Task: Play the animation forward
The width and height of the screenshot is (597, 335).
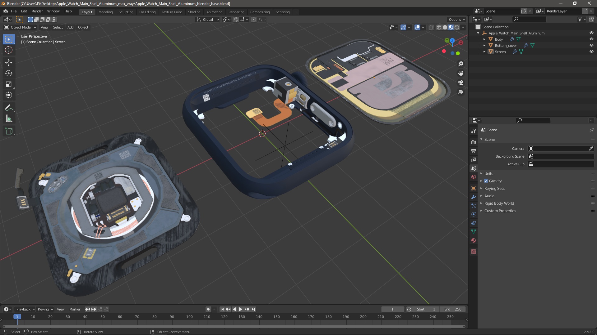Action: tap(241, 309)
